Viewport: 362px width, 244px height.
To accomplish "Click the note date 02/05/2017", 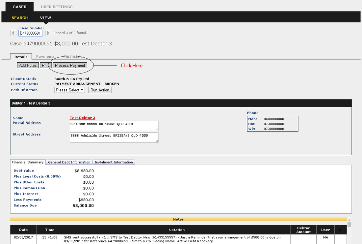I will (23, 237).
